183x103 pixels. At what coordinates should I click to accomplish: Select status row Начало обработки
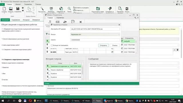[x=64, y=70]
